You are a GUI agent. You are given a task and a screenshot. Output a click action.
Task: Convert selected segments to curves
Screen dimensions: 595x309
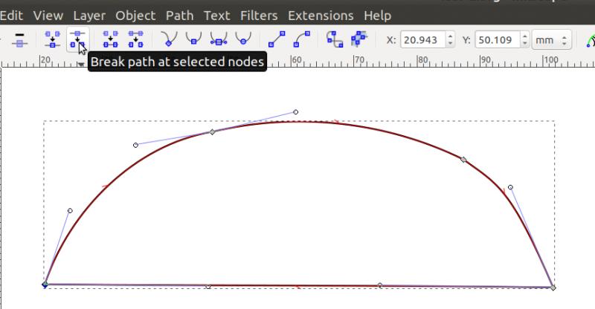(x=301, y=39)
